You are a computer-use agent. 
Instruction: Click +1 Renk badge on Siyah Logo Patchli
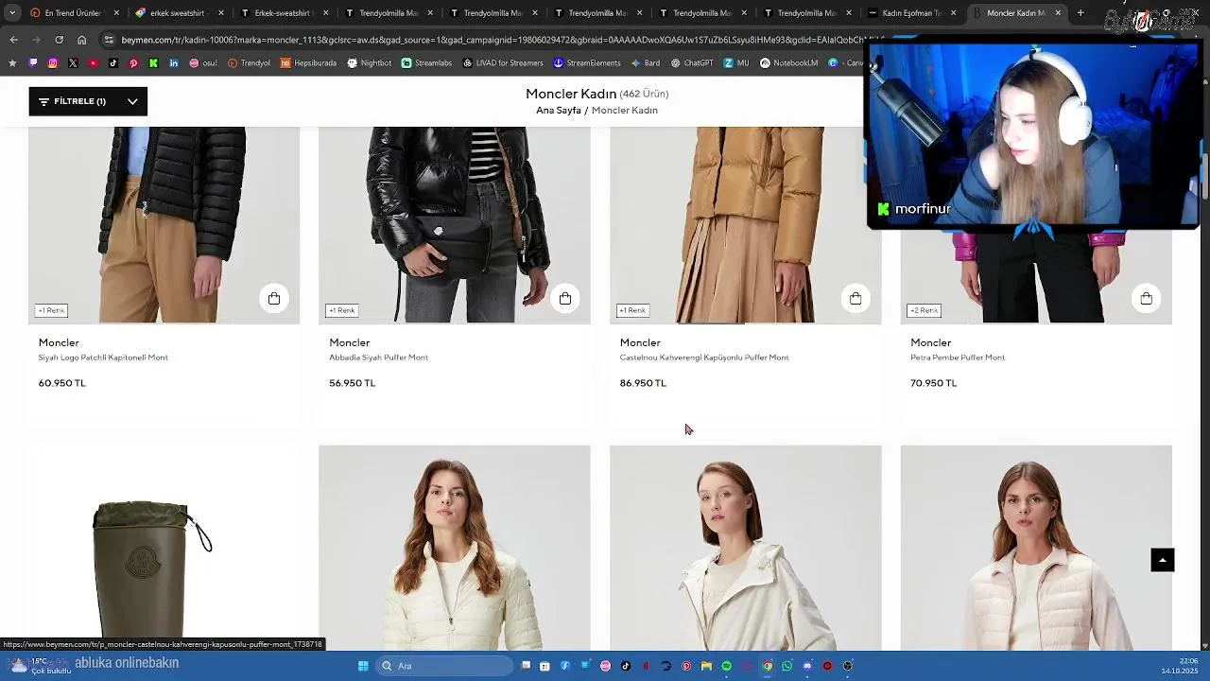point(51,310)
